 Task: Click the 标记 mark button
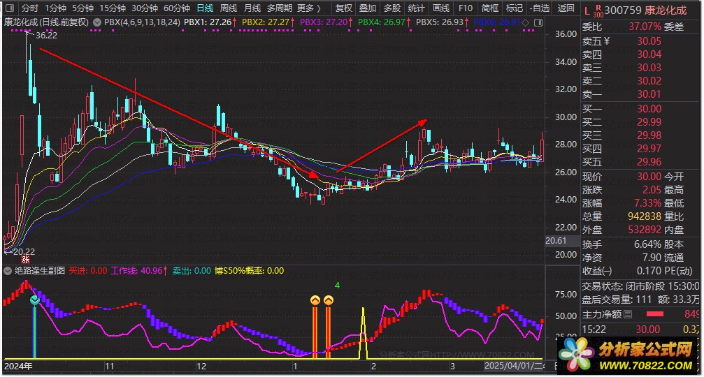pyautogui.click(x=515, y=8)
